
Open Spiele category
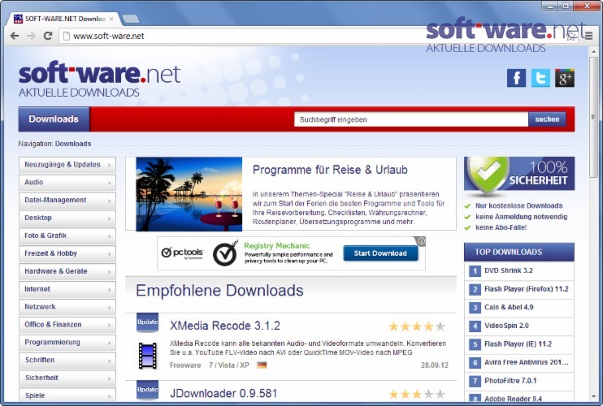pos(67,395)
